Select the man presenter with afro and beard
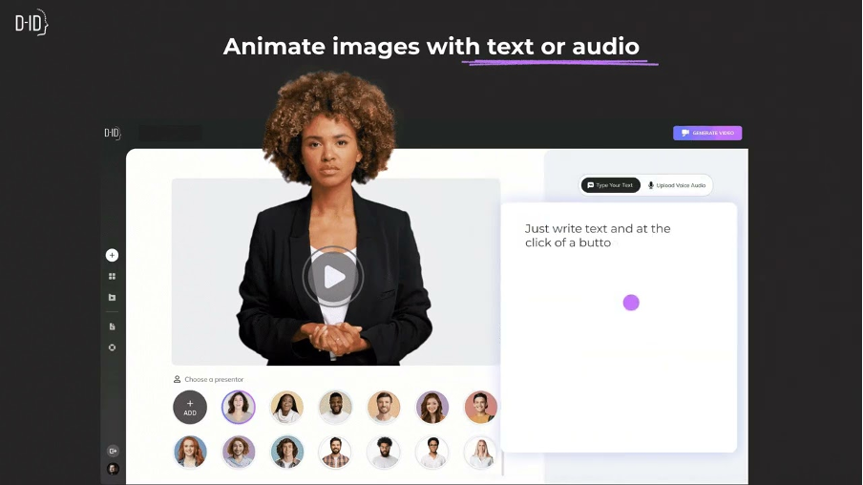The image size is (863, 485). [384, 452]
